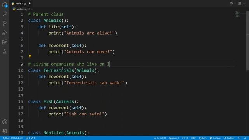Image resolution: width=249 pixels, height=140 pixels.
Task: Open the Source Control view
Action: click(5, 23)
